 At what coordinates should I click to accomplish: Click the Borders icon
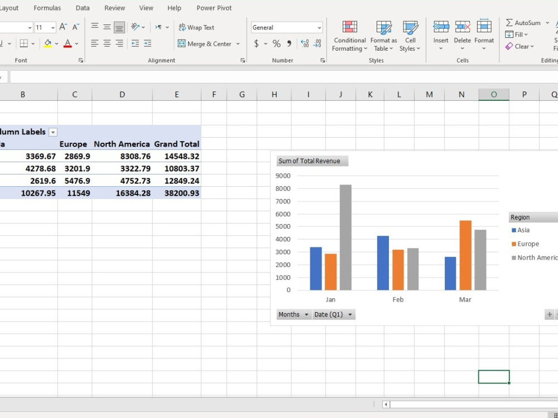(x=24, y=43)
